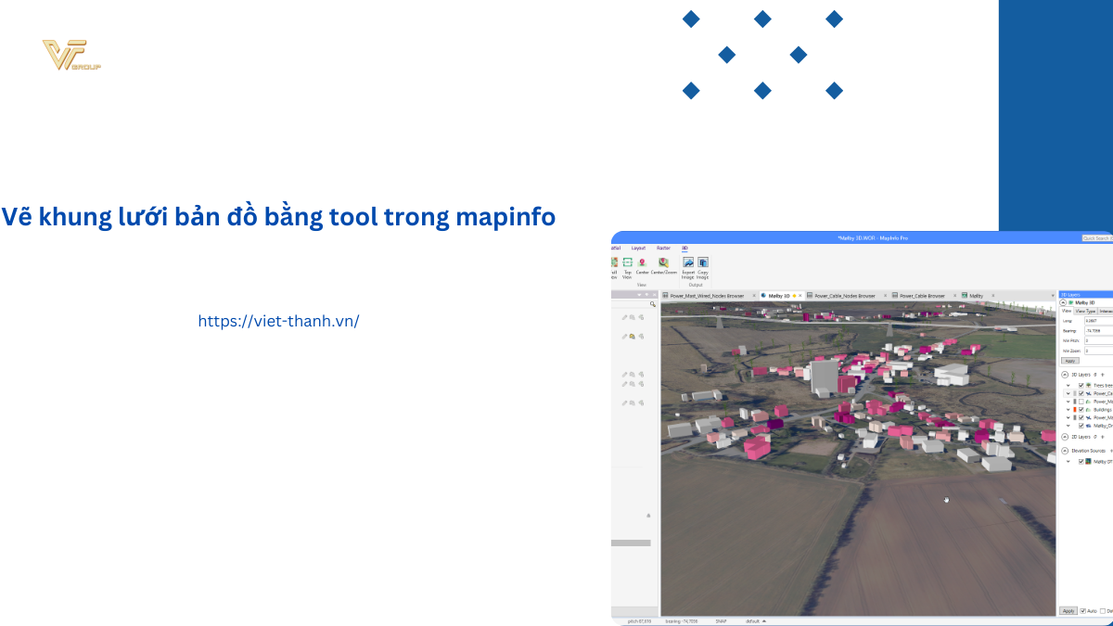This screenshot has width=1113, height=626.
Task: Click Apply button under Min Zoom
Action: click(x=1069, y=361)
